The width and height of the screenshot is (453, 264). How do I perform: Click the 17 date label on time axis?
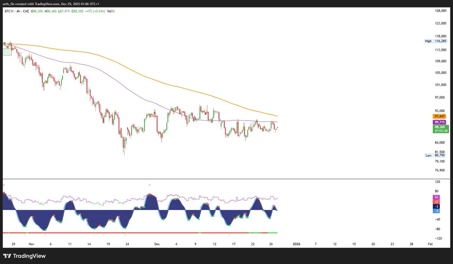234,244
